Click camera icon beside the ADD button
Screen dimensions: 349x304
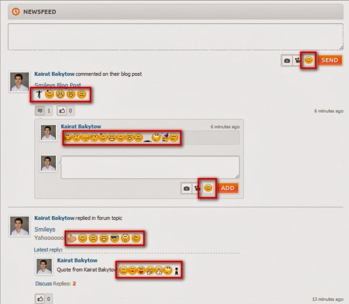click(186, 188)
